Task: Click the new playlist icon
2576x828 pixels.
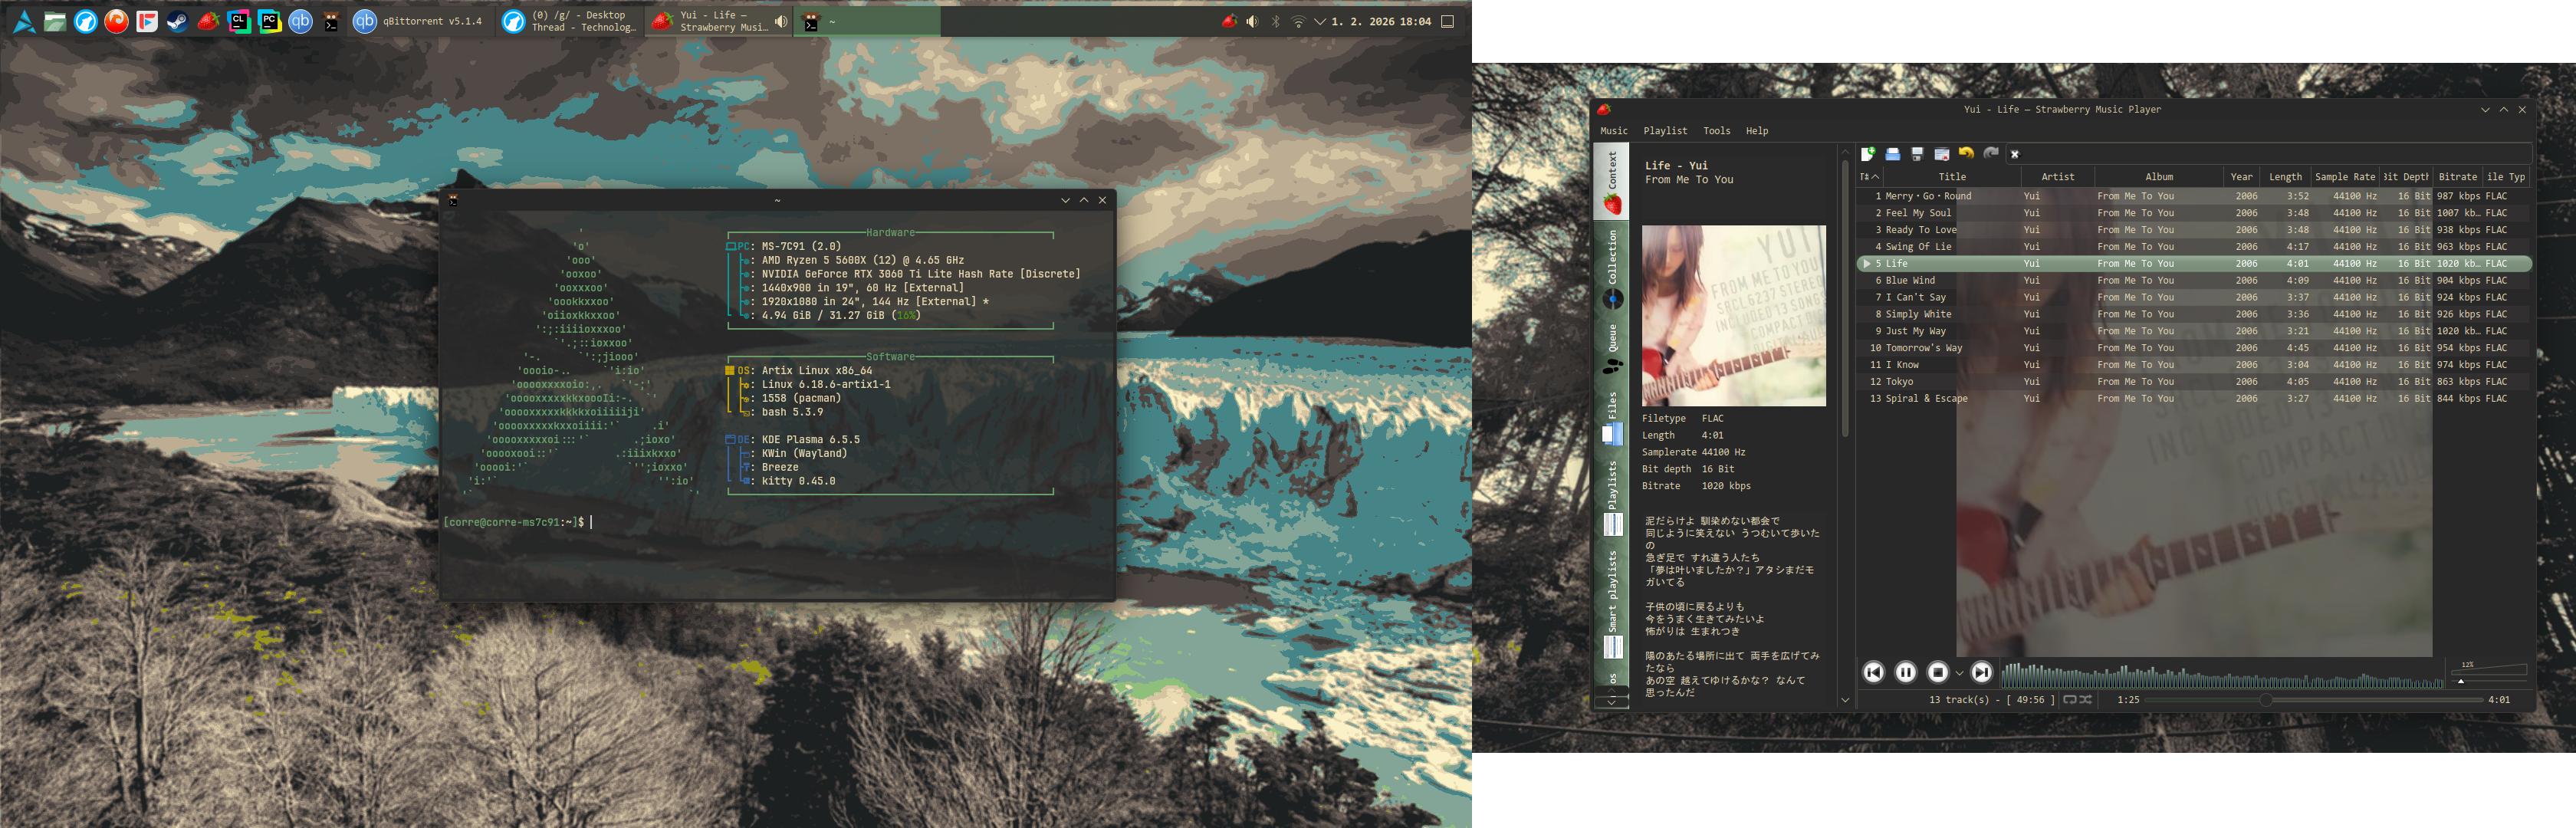Action: (1867, 154)
